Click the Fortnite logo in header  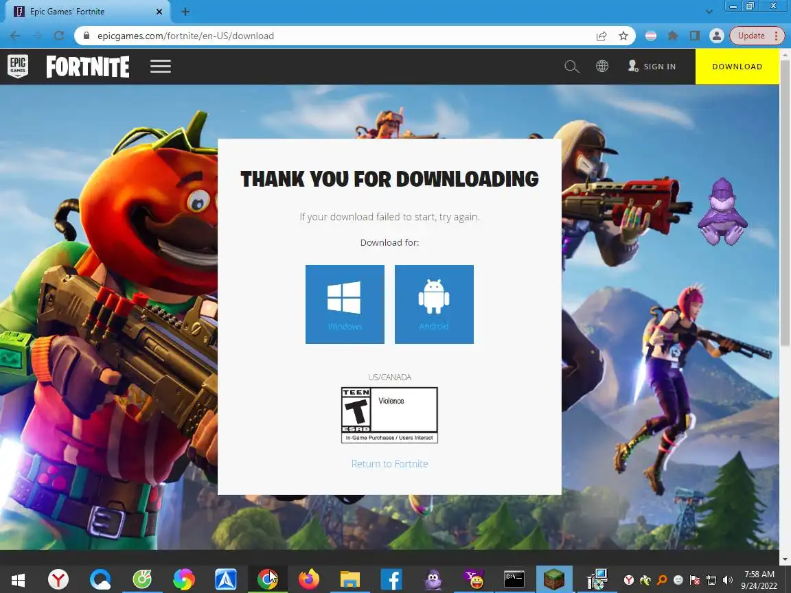[x=88, y=67]
